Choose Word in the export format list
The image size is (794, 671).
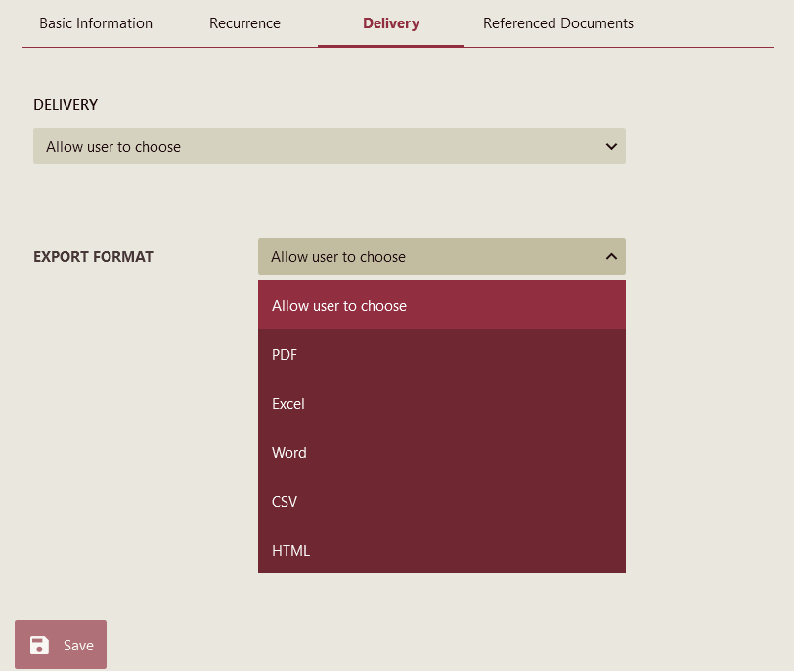coord(441,452)
